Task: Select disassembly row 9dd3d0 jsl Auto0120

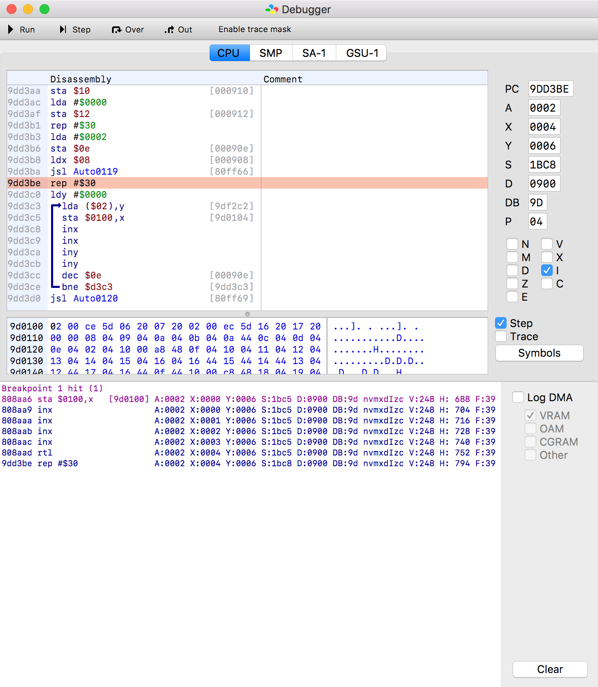Action: [247, 298]
